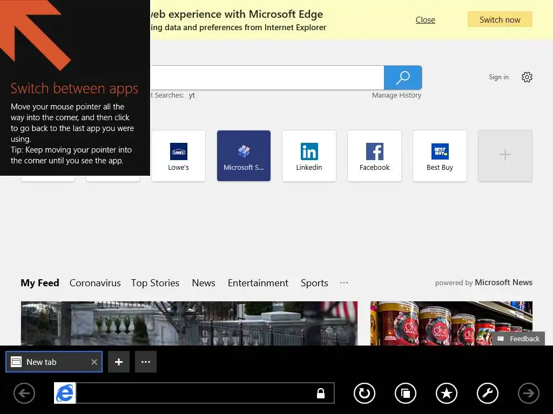Image resolution: width=553 pixels, height=414 pixels.
Task: Open settings via the gear icon
Action: 527,77
